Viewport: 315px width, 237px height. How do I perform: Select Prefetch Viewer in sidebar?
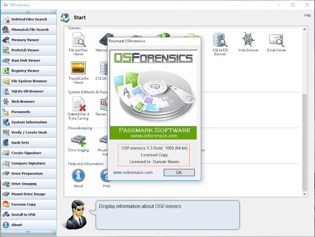28,50
